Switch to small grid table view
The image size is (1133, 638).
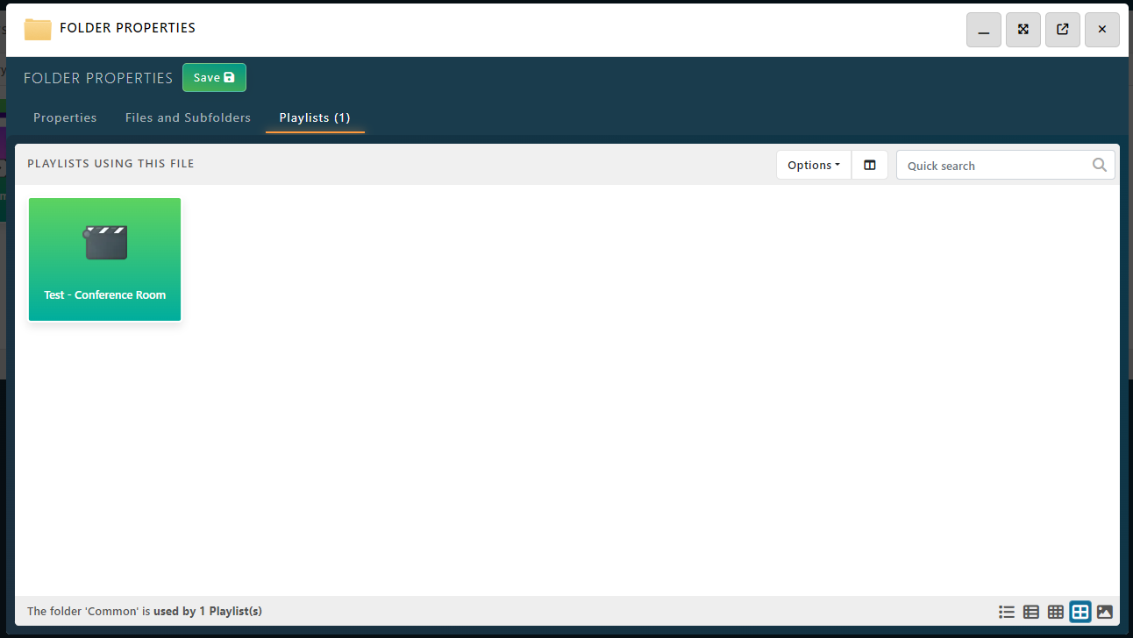pyautogui.click(x=1056, y=612)
